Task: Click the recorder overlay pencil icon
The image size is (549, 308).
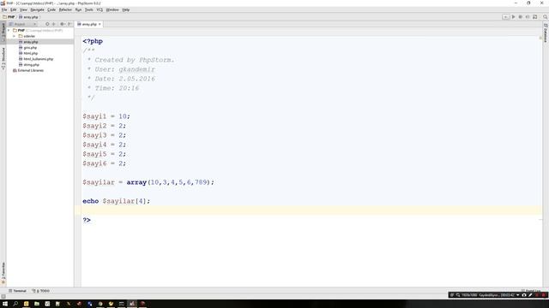Action: click(x=530, y=295)
